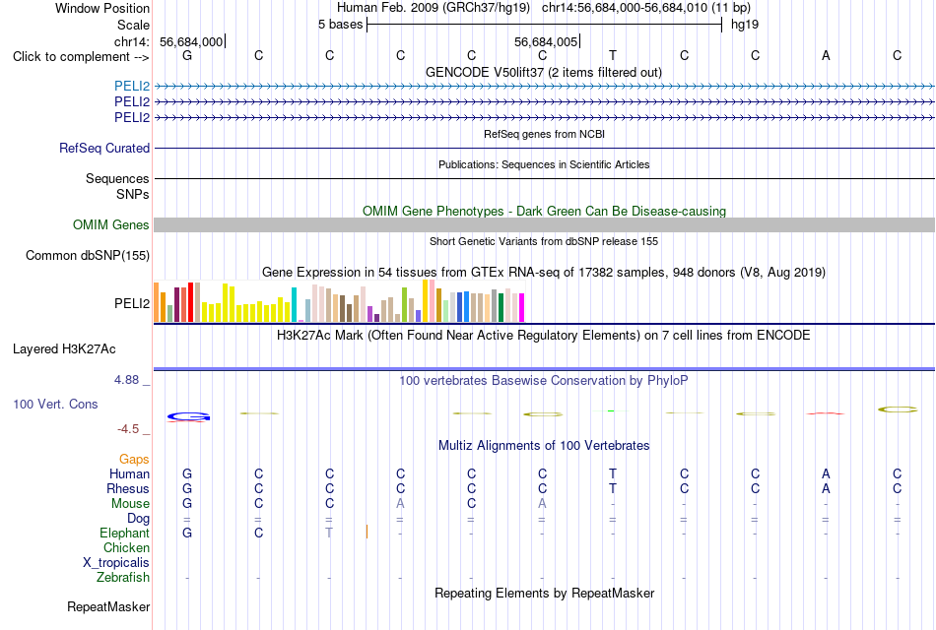The height and width of the screenshot is (630, 936).
Task: Click the 'Click to complement -->' label
Action: click(x=81, y=57)
